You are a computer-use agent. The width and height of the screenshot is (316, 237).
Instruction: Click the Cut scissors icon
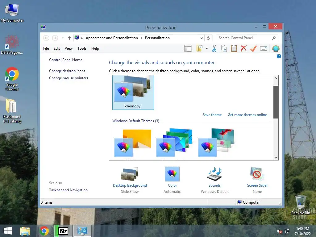pos(214,48)
